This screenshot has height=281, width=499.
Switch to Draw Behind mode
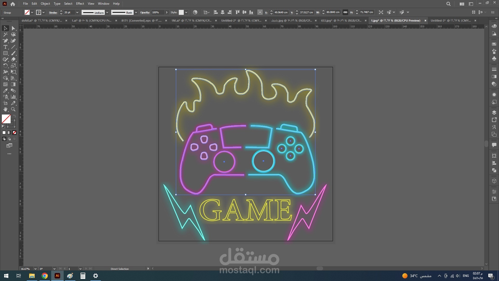tap(9, 139)
